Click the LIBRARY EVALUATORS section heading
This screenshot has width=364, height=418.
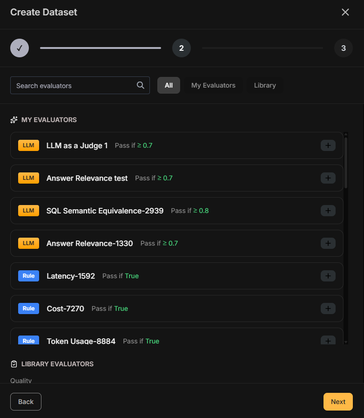click(58, 364)
